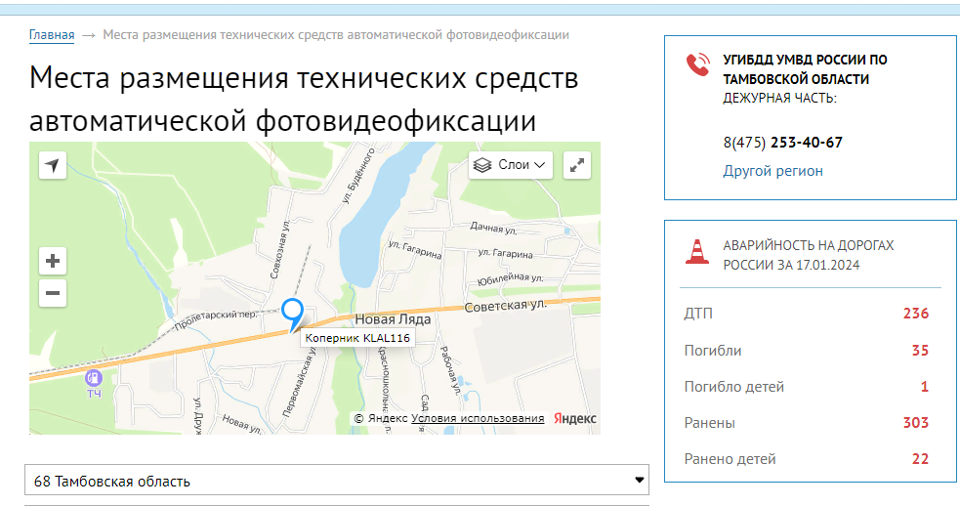Open Яндекс Условия использования link

pos(478,418)
